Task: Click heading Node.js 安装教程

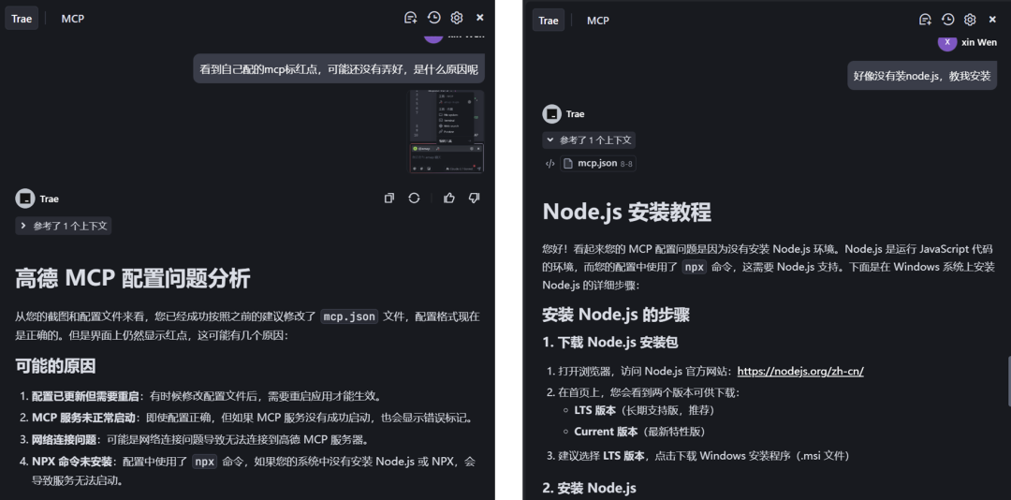Action: coord(626,212)
